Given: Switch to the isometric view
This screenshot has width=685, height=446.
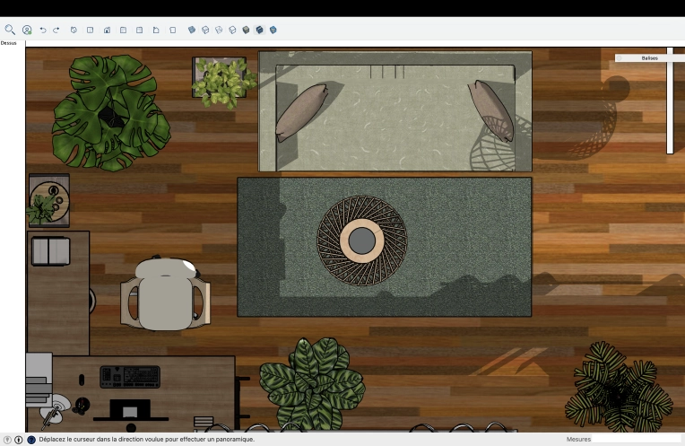Looking at the screenshot, I should click(74, 31).
